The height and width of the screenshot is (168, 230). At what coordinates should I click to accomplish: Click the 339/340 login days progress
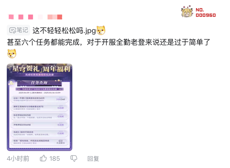pos(61,99)
